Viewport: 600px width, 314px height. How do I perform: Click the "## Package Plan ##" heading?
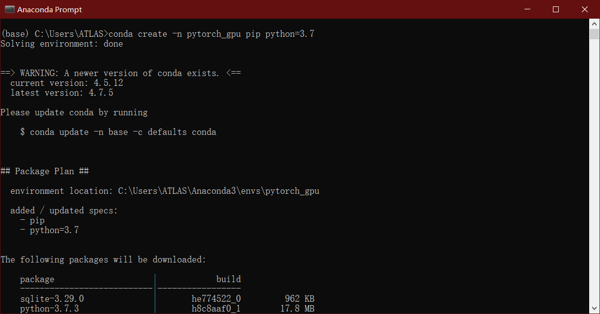pos(45,171)
